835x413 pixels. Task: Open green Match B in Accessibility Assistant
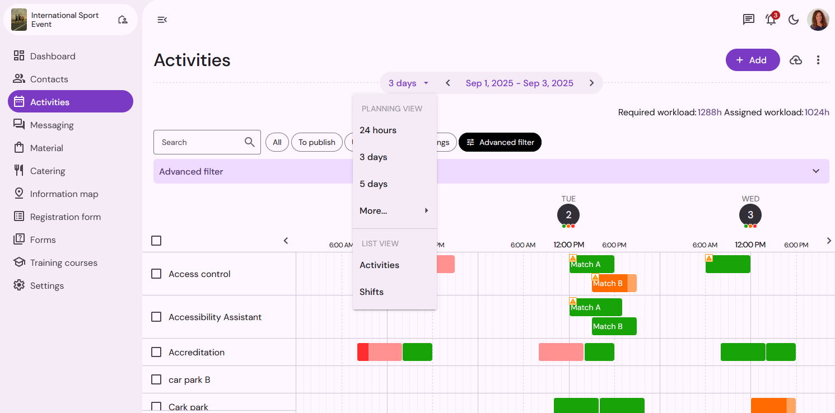pos(614,326)
